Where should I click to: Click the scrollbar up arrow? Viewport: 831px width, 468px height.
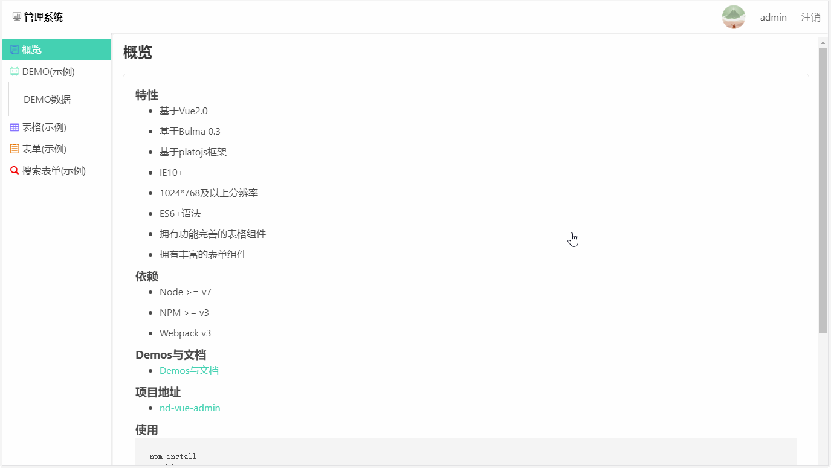(x=823, y=43)
